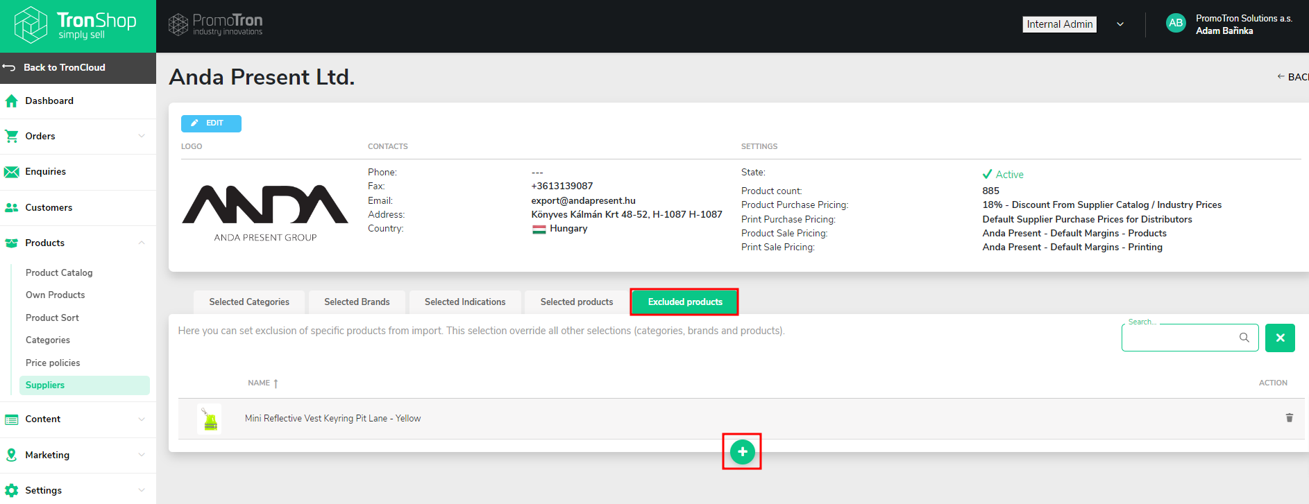Viewport: 1309px width, 504px height.
Task: Click the Hungary country flag
Action: pos(539,229)
